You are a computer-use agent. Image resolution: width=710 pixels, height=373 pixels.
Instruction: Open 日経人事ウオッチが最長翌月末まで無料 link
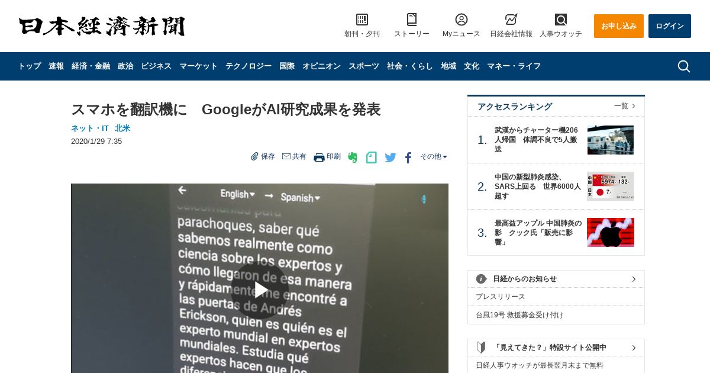(540, 365)
